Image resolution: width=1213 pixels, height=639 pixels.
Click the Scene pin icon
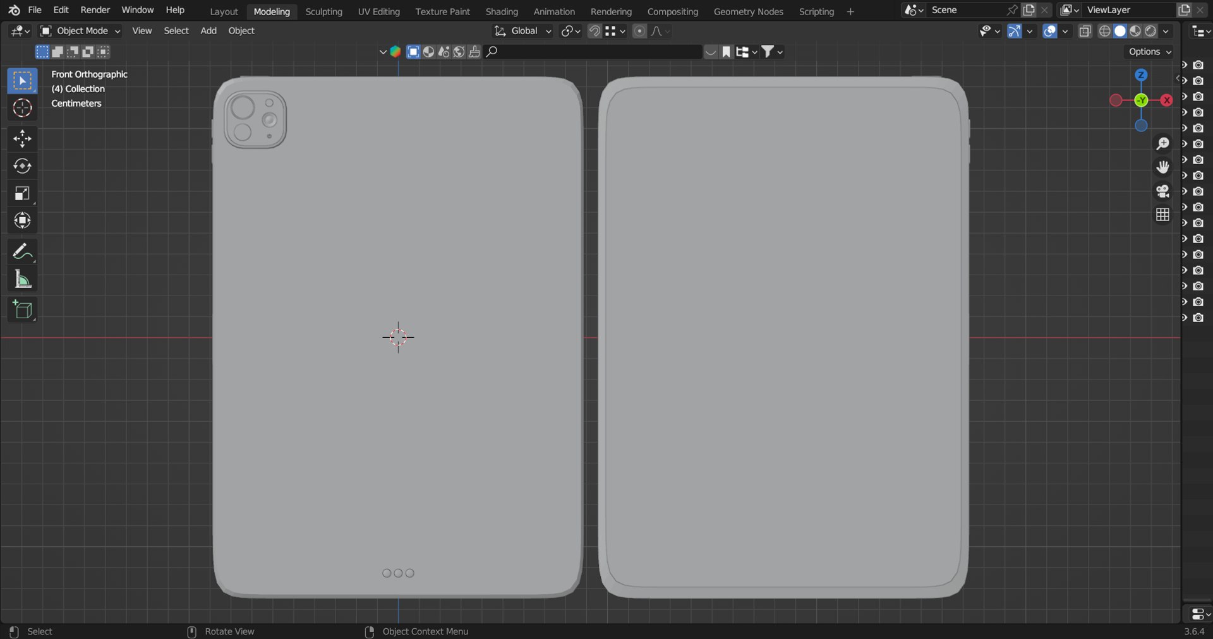1011,10
